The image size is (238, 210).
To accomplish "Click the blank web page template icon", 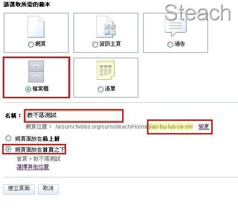I will (36, 27).
